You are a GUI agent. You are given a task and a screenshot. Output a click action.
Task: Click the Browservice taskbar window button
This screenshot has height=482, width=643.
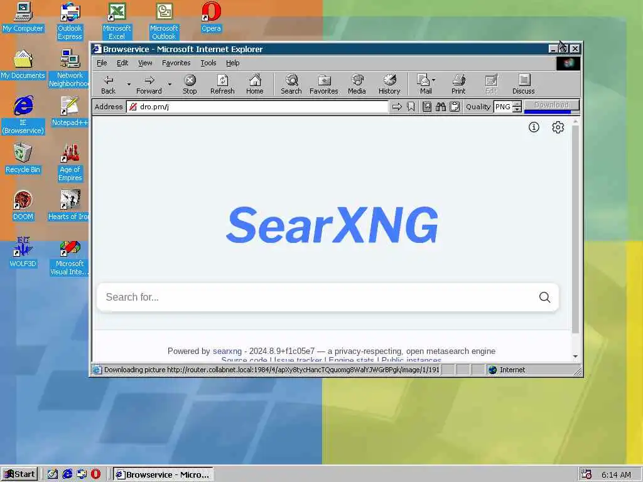pos(163,474)
